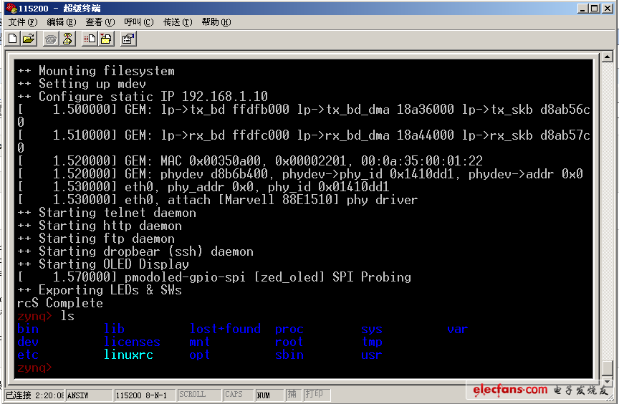This screenshot has width=619, height=404.
Task: Open the 传送(T) menu
Action: [x=177, y=22]
